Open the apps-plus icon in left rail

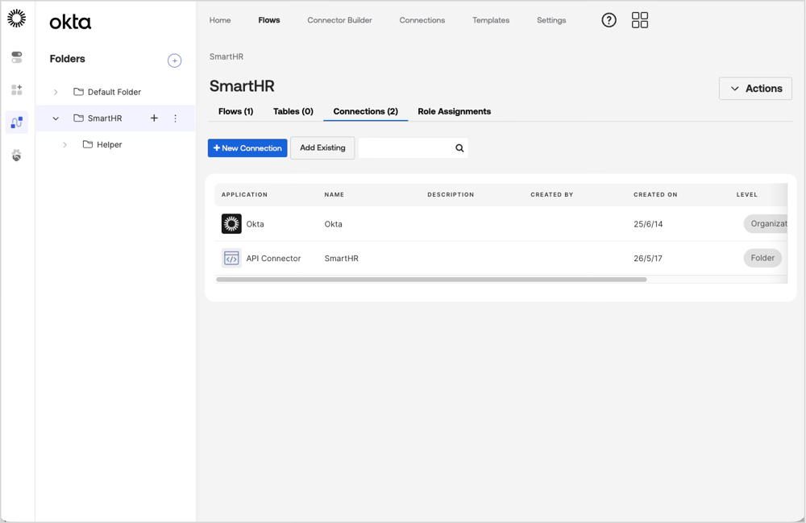(16, 90)
